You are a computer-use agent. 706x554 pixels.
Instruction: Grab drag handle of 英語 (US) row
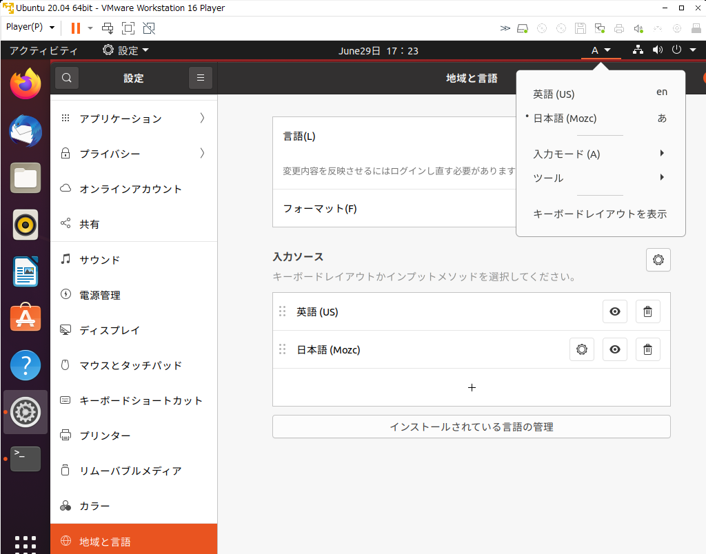(x=282, y=311)
